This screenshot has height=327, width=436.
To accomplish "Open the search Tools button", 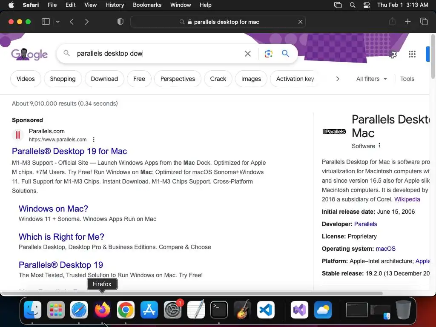I will click(x=407, y=79).
